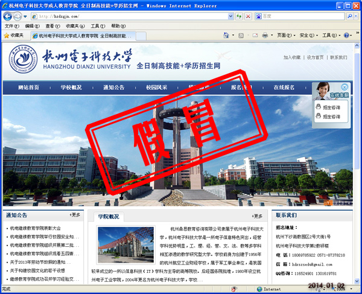Expand the Print options dropdown arrow
The height and width of the screenshot is (294, 362).
click(x=271, y=35)
